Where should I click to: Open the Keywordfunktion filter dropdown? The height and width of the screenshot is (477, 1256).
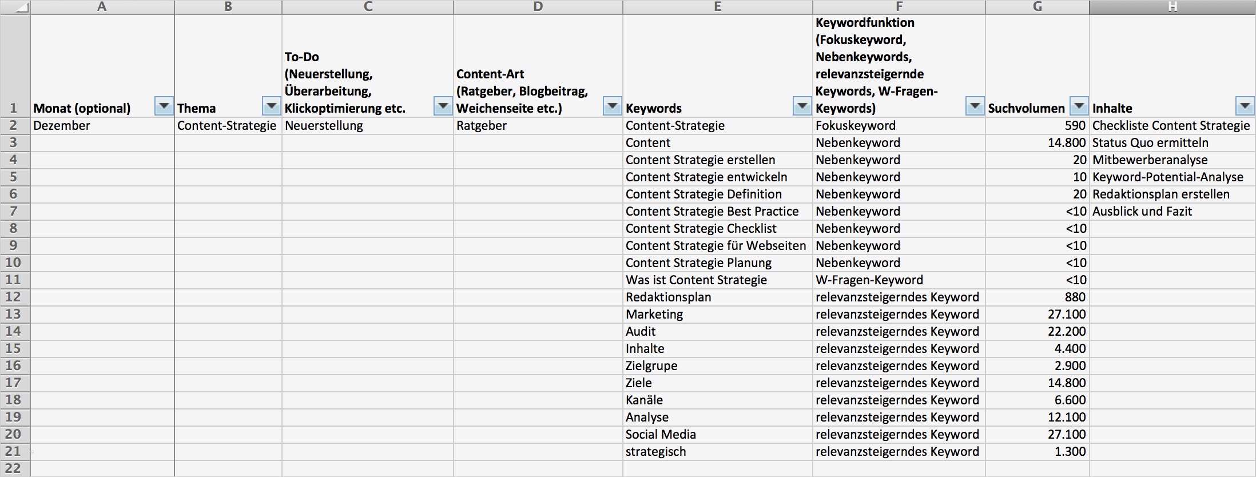[x=975, y=106]
